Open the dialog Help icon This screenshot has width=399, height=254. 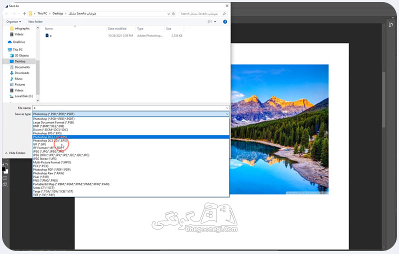pos(225,22)
